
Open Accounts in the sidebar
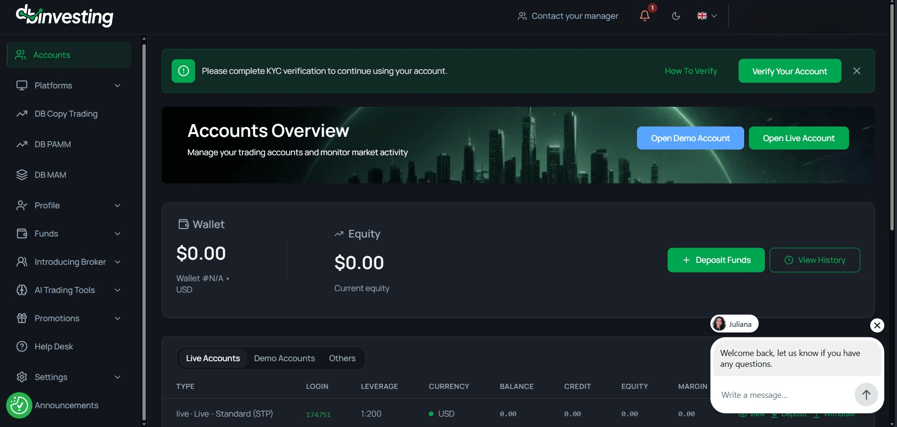[x=69, y=55]
